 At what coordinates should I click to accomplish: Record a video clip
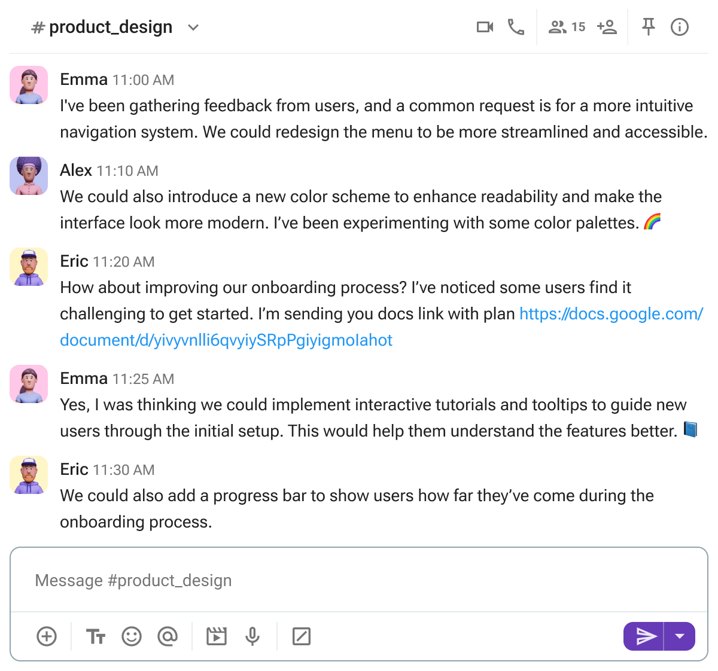pyautogui.click(x=216, y=636)
